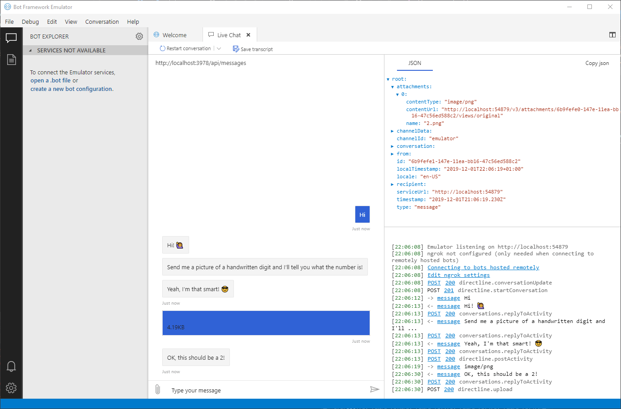Select the 'Yeah, I'm that smart!' chat bubble

(x=198, y=289)
